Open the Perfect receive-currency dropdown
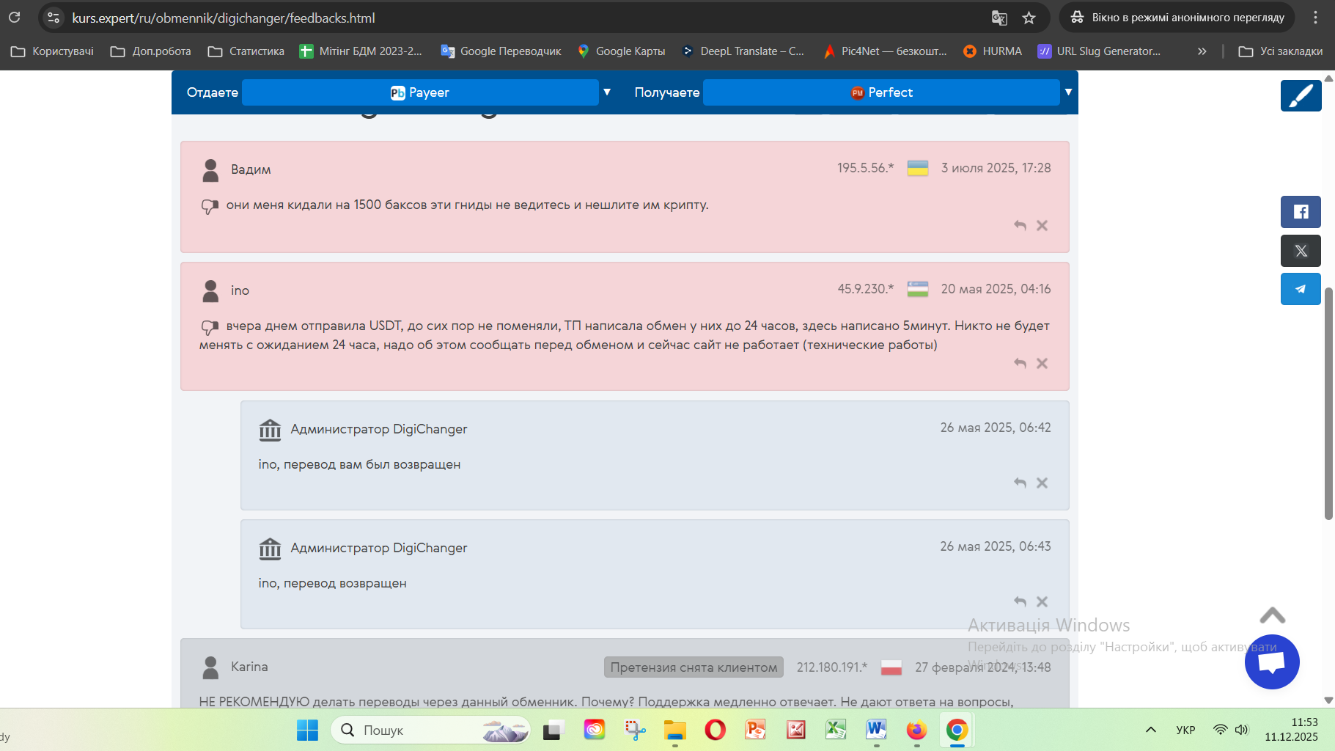 point(881,92)
